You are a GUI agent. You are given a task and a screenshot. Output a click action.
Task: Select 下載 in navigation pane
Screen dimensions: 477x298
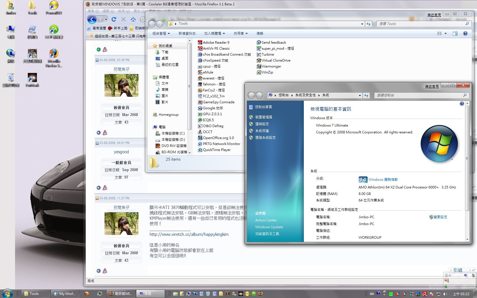[165, 52]
